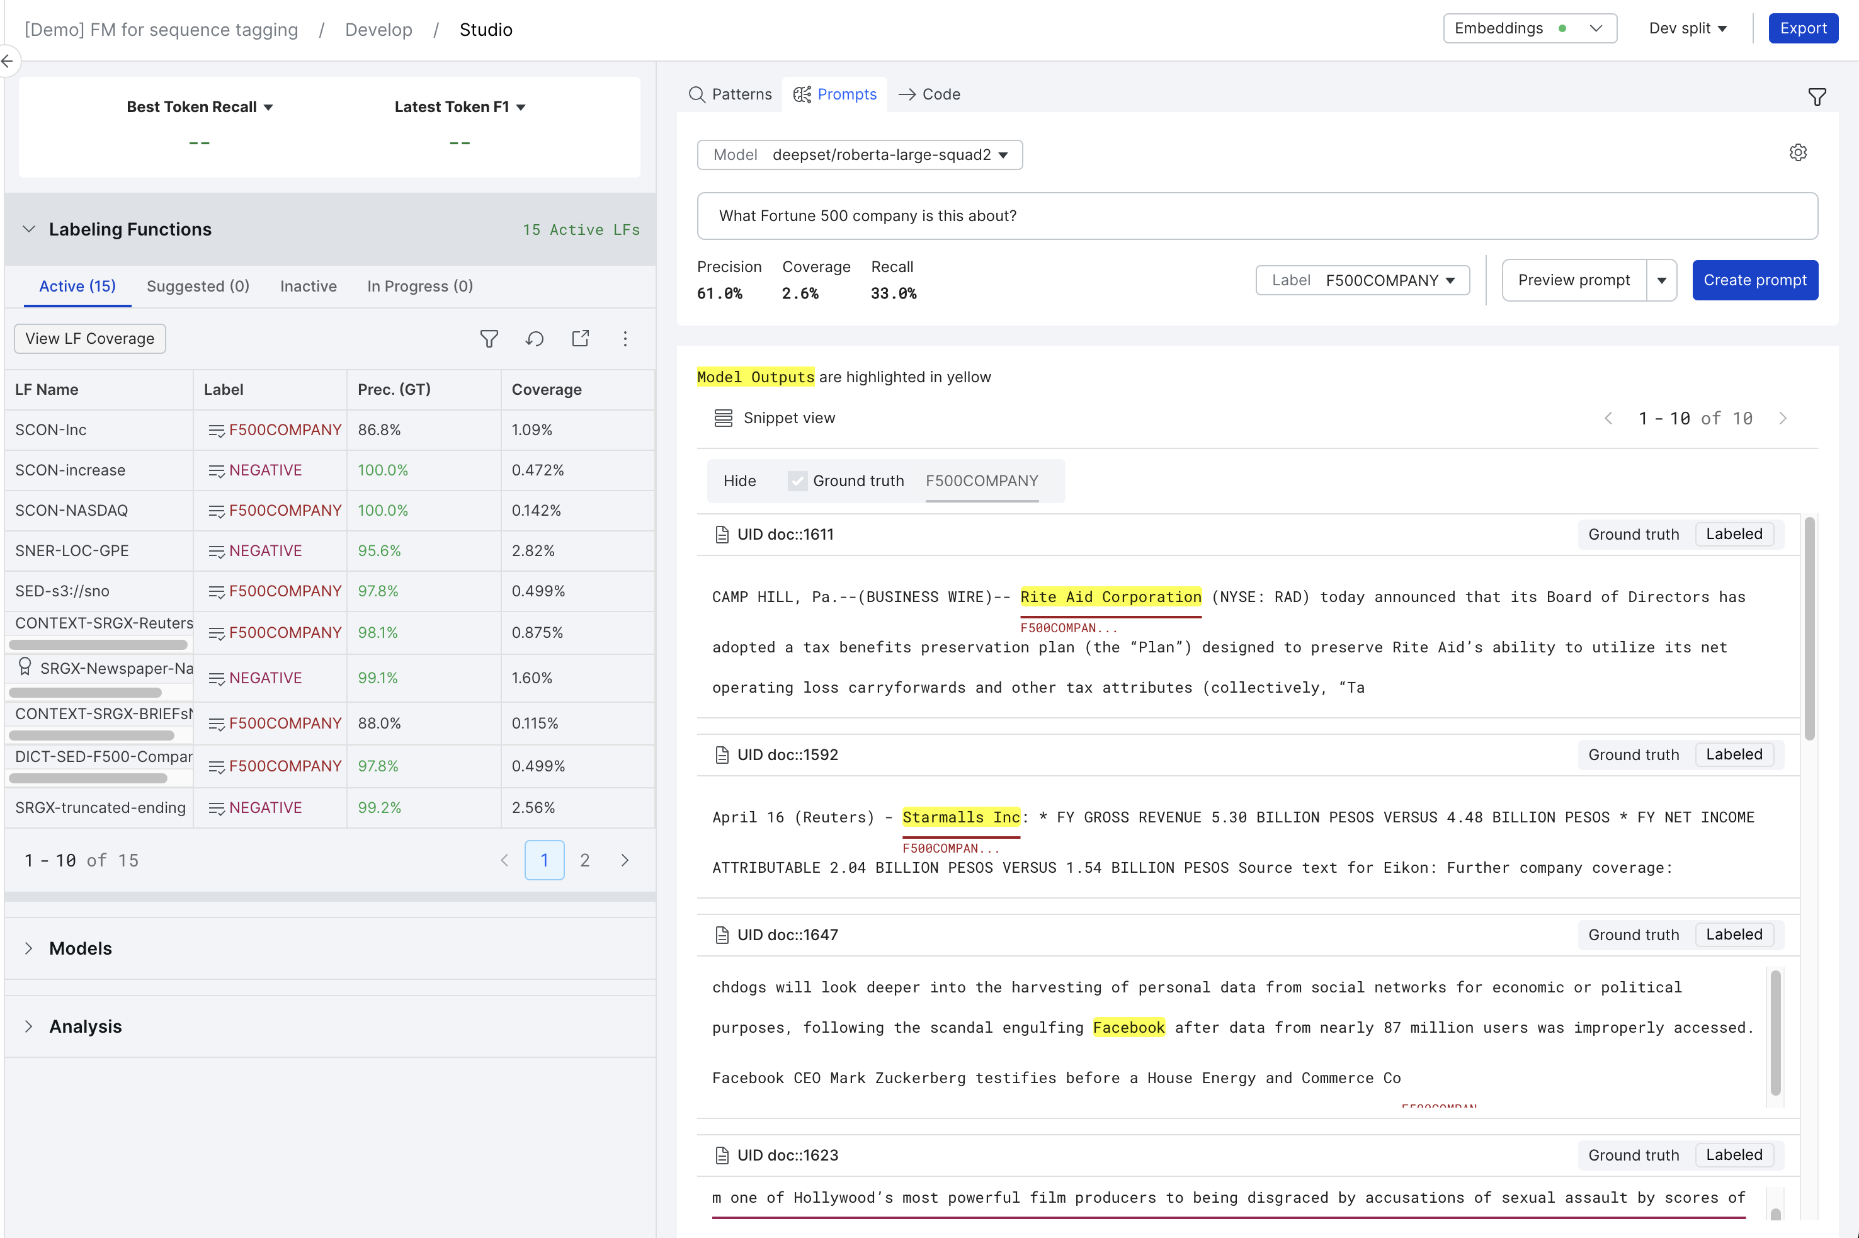This screenshot has height=1238, width=1859.
Task: Go to next snippet page arrow
Action: pyautogui.click(x=1782, y=419)
